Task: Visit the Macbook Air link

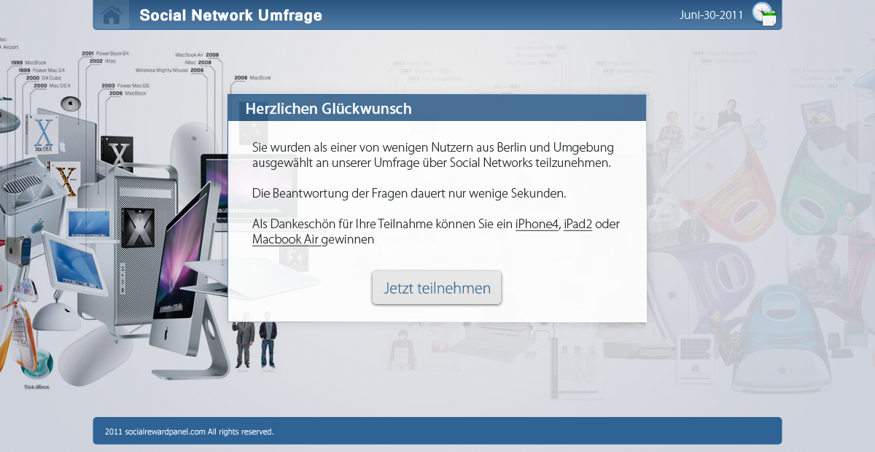Action: pos(286,239)
